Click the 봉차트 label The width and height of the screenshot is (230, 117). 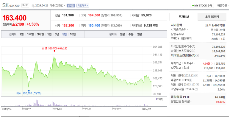[113, 34]
